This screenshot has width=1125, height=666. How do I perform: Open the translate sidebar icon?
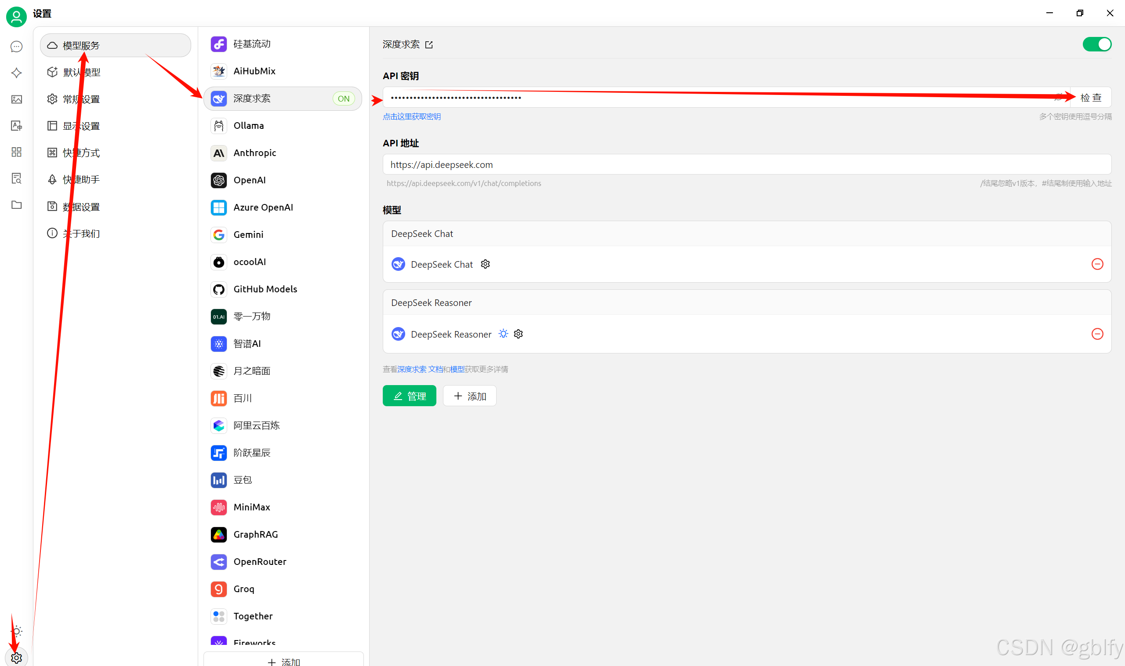coord(17,126)
